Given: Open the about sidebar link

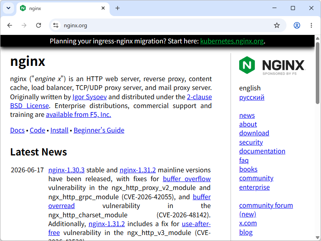Looking at the screenshot, I should click(x=248, y=124).
